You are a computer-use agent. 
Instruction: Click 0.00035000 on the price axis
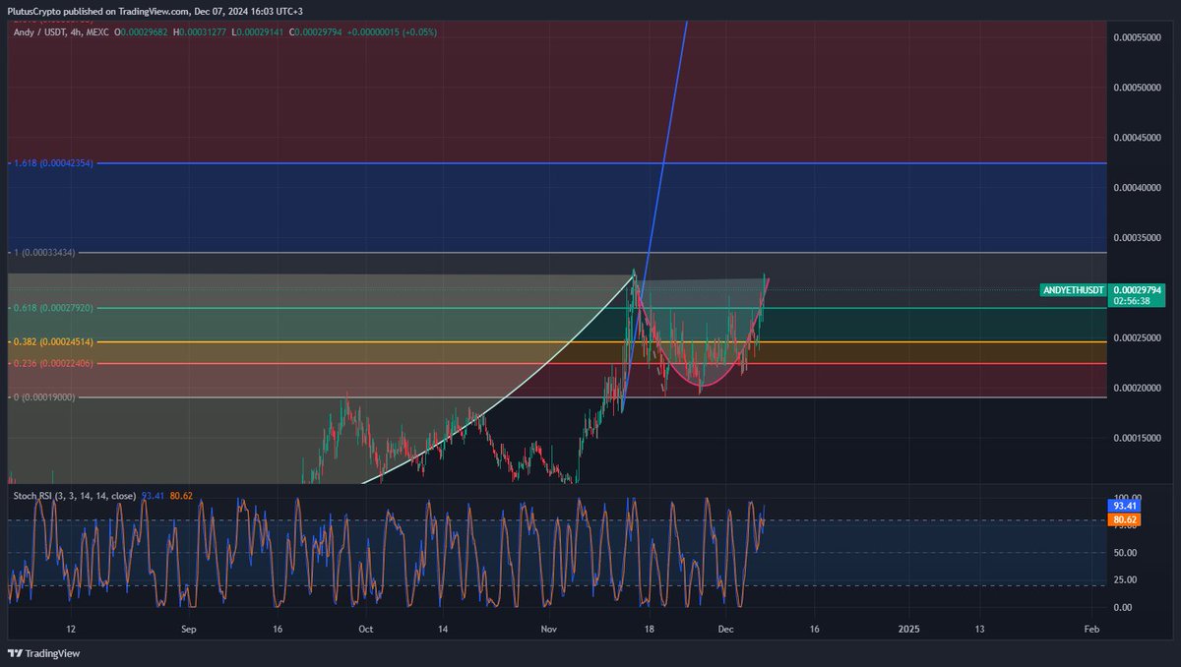coord(1137,238)
